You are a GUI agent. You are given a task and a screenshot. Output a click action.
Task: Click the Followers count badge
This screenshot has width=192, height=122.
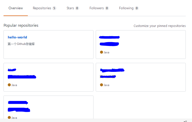coord(107,8)
